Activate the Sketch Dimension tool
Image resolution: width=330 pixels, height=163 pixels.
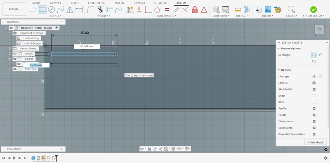(79, 9)
